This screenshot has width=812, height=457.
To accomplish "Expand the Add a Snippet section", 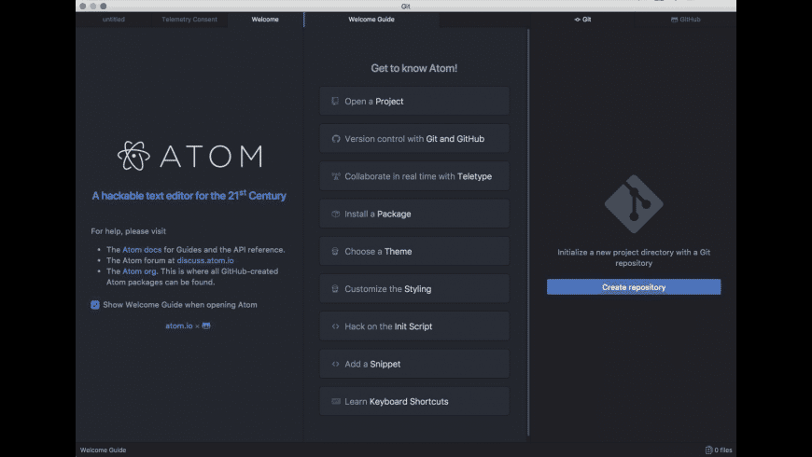I will (x=414, y=364).
